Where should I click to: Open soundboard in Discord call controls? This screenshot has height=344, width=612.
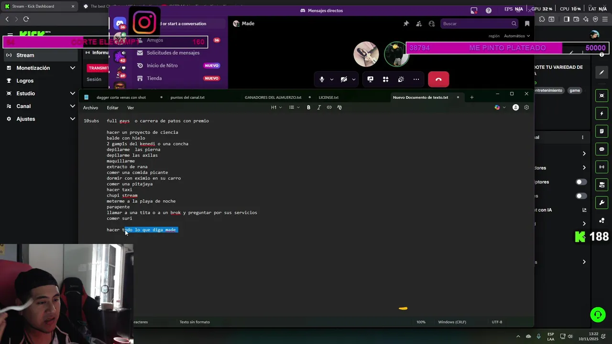[401, 79]
